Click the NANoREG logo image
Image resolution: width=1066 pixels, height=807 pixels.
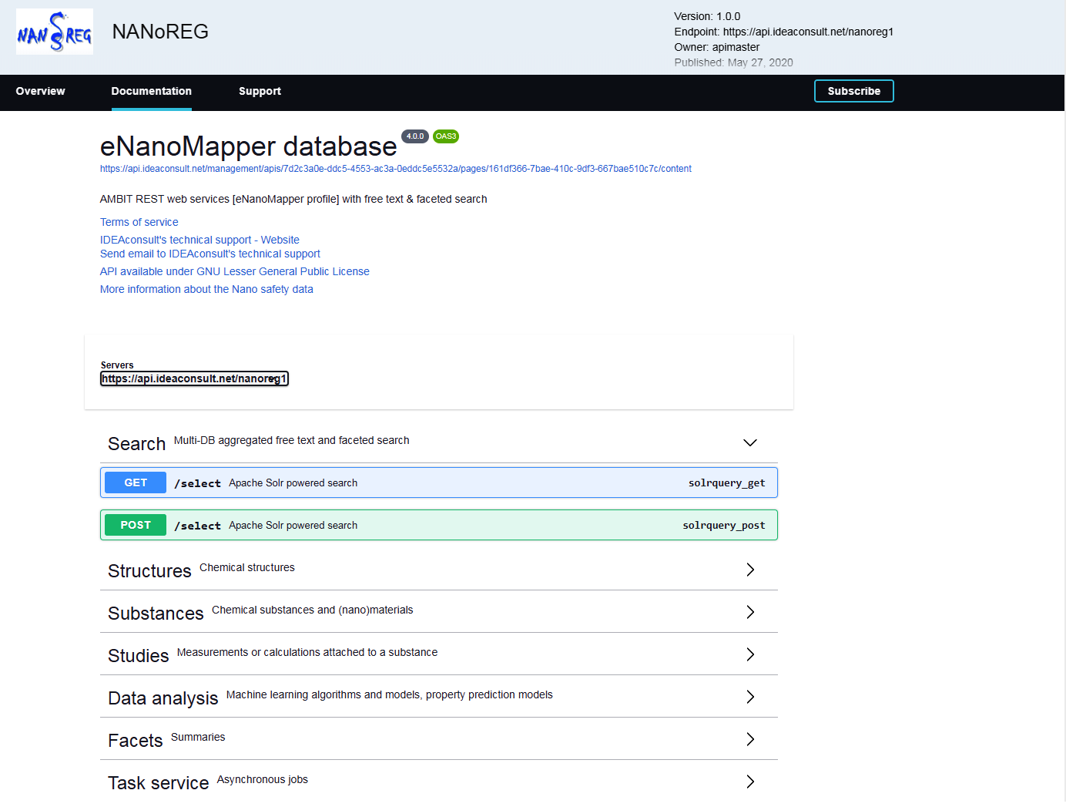55,32
